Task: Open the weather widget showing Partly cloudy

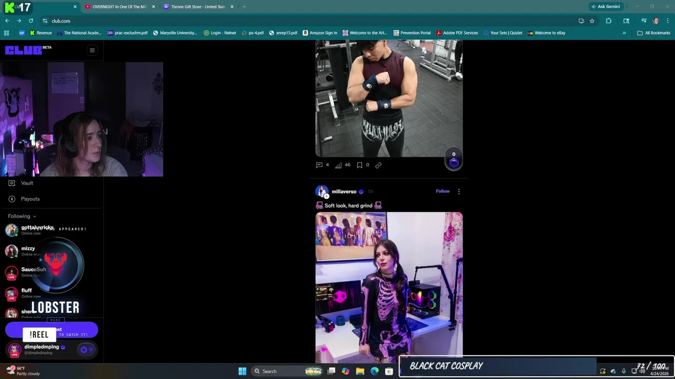Action: (x=23, y=371)
